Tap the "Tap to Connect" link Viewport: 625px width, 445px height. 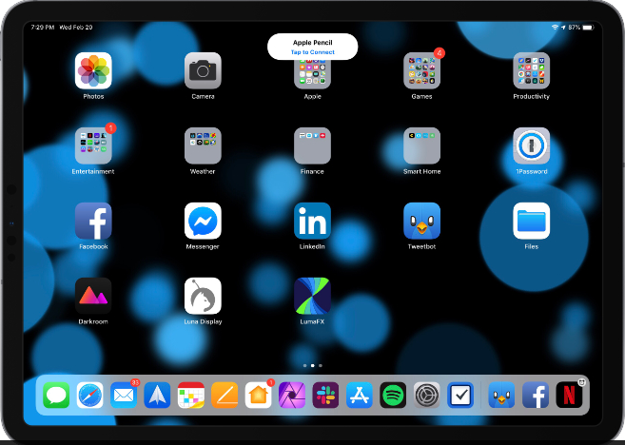click(x=312, y=52)
